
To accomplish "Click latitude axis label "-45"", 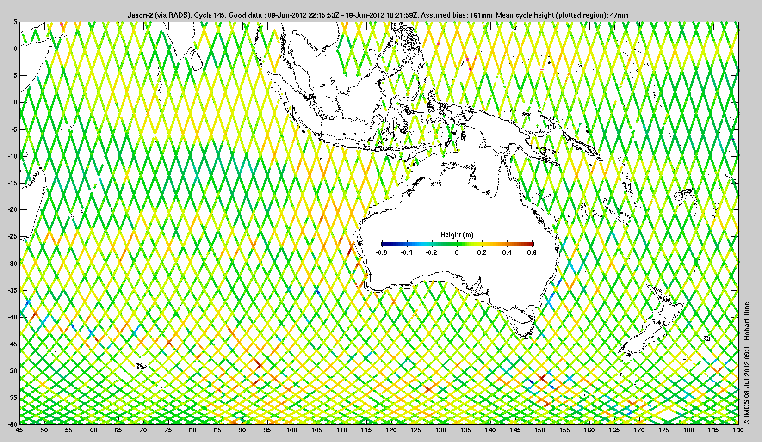I will coord(12,344).
